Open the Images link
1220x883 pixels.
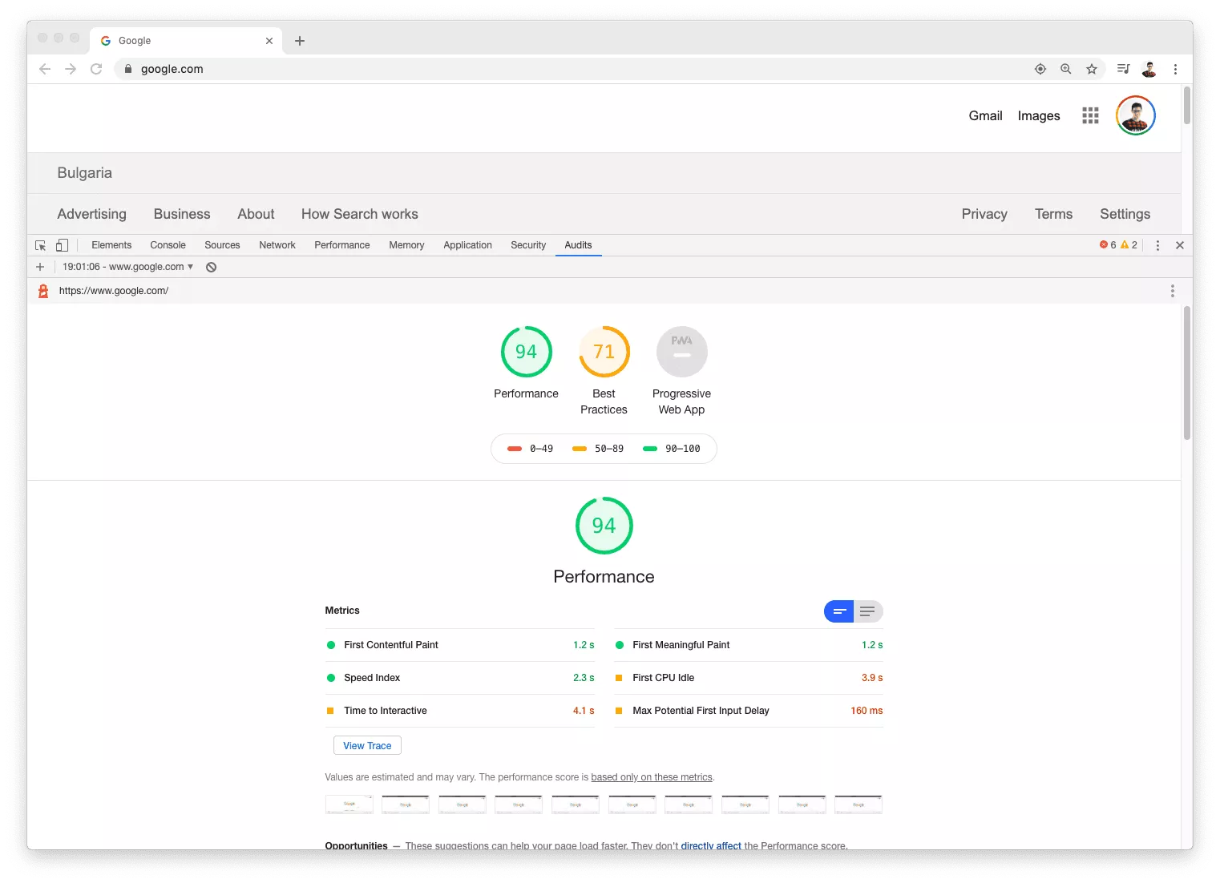(1039, 115)
